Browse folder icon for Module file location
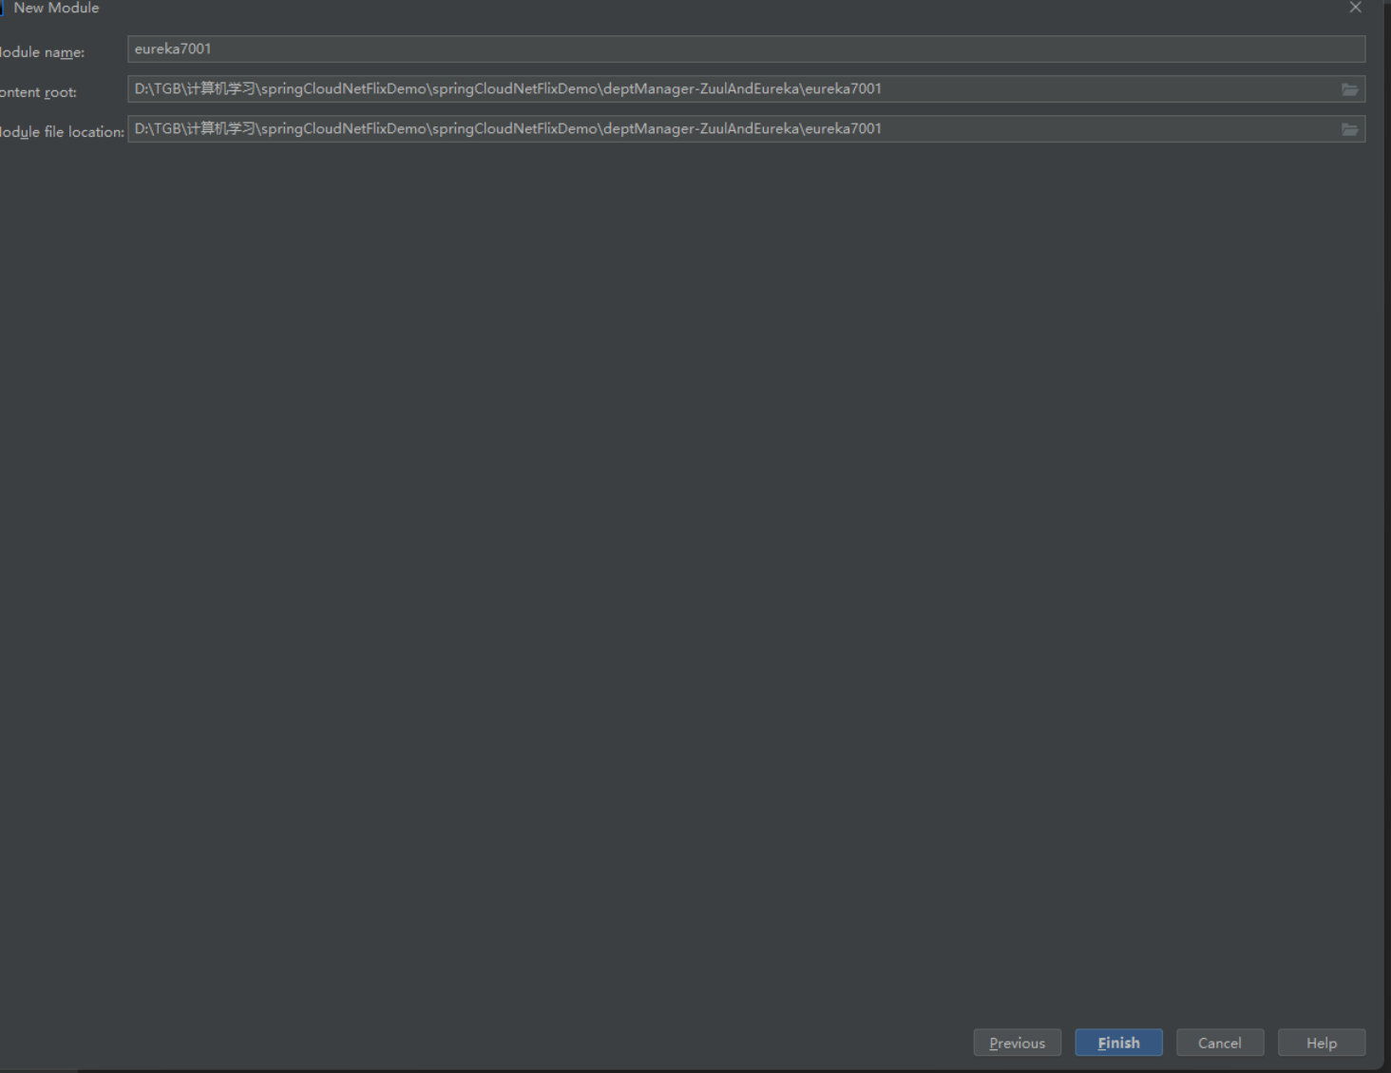 coord(1349,129)
